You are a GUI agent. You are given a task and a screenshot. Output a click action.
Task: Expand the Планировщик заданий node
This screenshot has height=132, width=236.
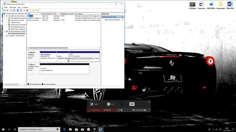[x=7, y=18]
